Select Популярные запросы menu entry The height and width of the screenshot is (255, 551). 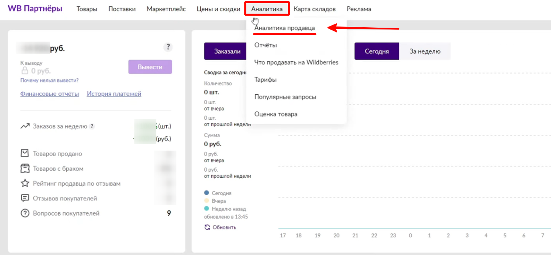click(285, 97)
